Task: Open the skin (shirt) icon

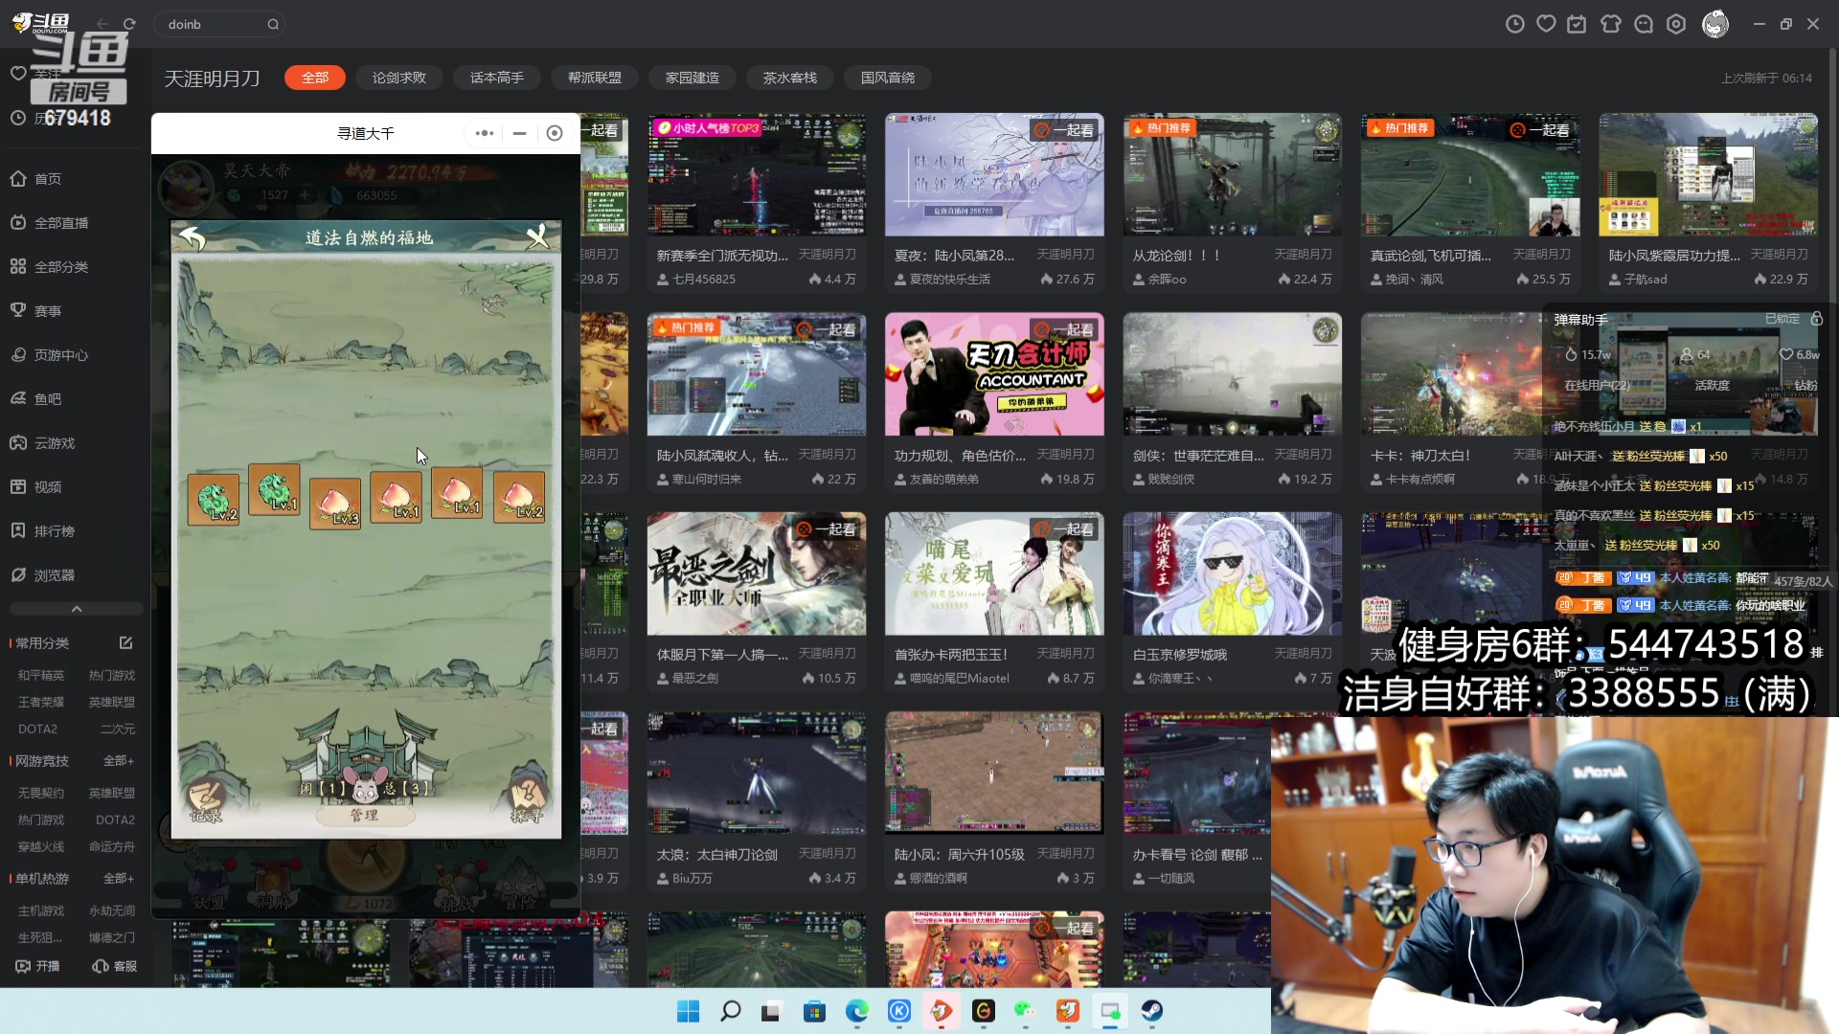Action: tap(1611, 24)
